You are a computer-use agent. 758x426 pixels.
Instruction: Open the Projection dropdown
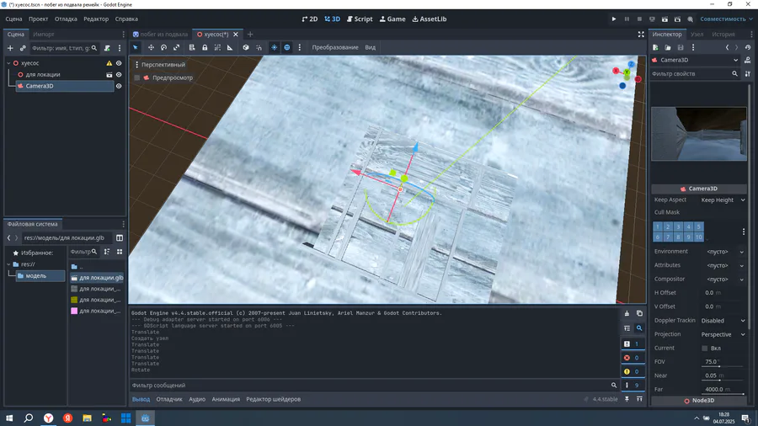[723, 334]
